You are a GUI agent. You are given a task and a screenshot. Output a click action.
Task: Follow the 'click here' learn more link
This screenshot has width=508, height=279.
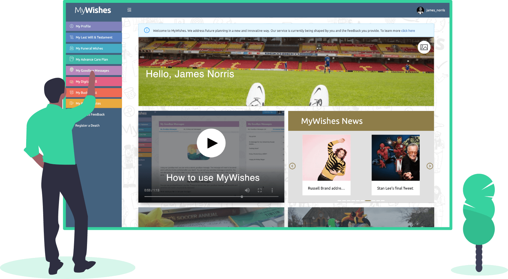tap(408, 31)
